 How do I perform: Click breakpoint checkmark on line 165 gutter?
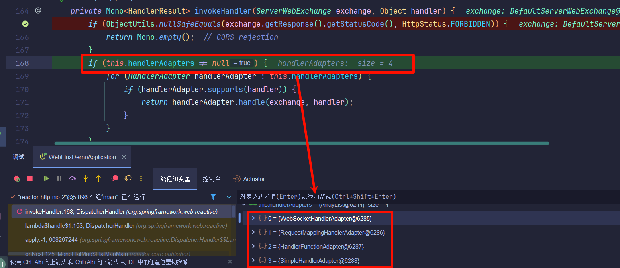(25, 24)
